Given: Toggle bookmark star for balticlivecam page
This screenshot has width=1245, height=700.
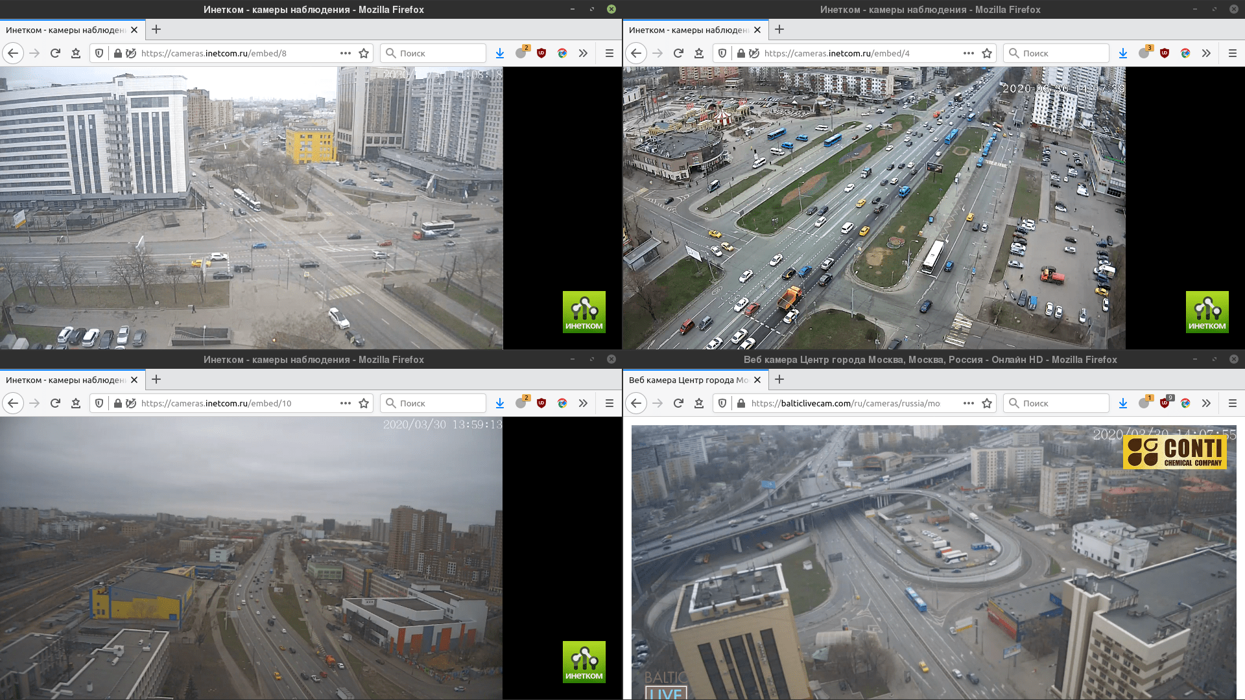Looking at the screenshot, I should click(987, 403).
